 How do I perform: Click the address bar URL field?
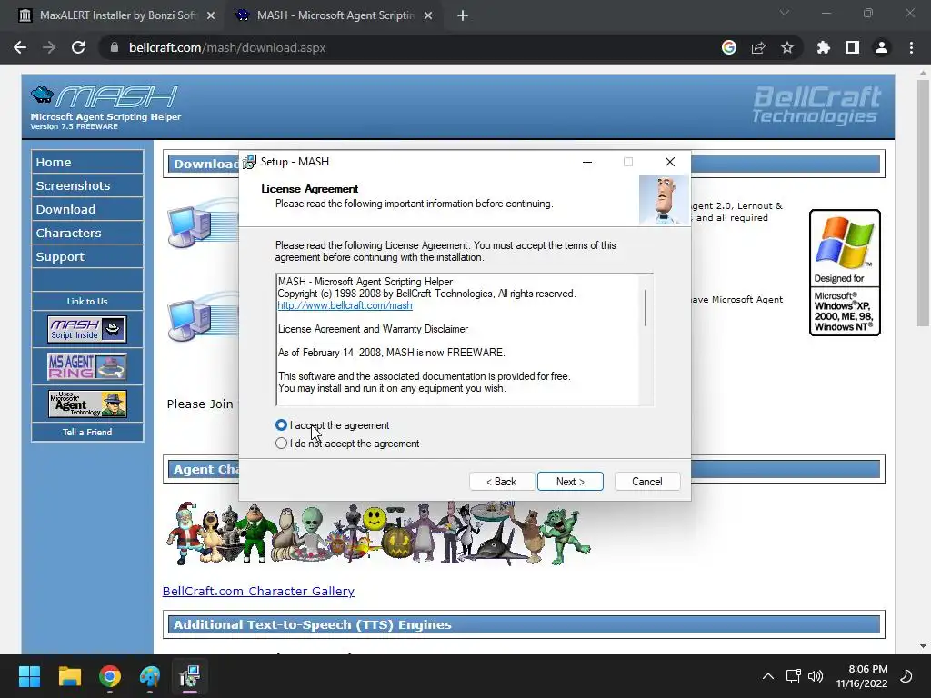tap(410, 47)
